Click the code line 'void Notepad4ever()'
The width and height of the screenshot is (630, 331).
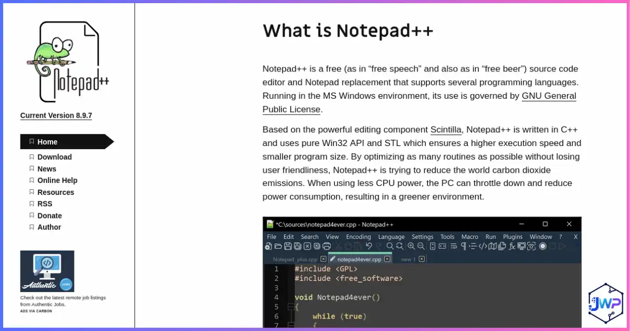point(337,297)
